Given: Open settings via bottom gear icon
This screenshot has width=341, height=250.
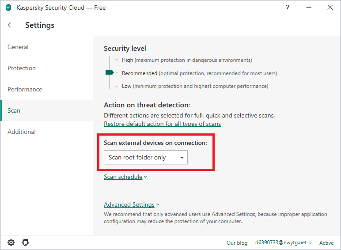Looking at the screenshot, I should click(11, 242).
